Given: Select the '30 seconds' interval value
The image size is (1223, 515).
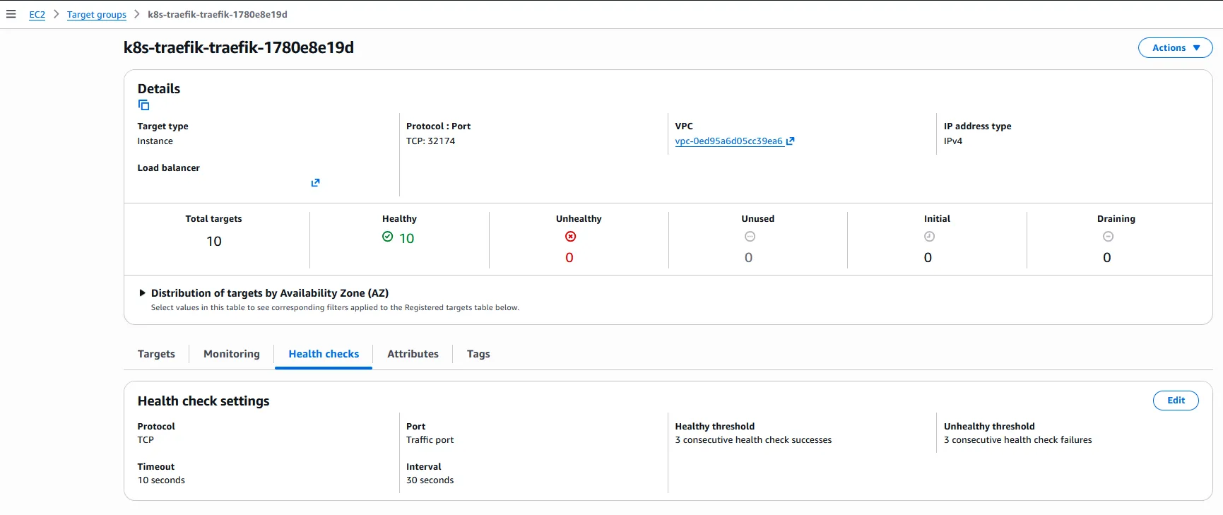Looking at the screenshot, I should click(x=430, y=480).
